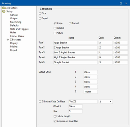Screen dimensions: 130x127
Task: Open Corner Clean settings
Action: 17,36
